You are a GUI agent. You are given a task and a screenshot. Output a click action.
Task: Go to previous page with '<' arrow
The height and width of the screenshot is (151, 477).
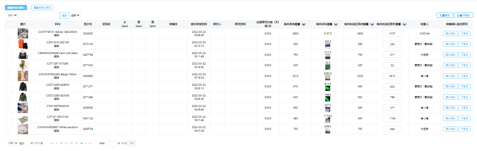(57, 143)
